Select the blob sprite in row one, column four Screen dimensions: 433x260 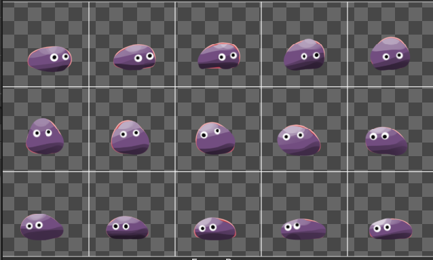304,54
